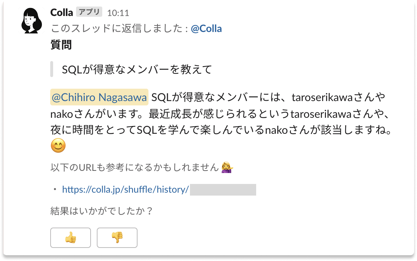This screenshot has height=261, width=417.
Task: Follow the @Colla thread link
Action: click(206, 29)
